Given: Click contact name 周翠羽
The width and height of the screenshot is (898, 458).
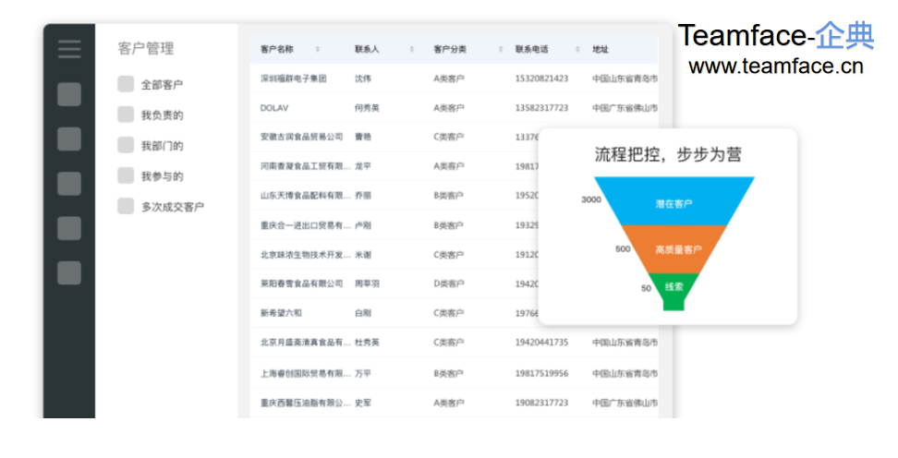Looking at the screenshot, I should click(367, 283).
